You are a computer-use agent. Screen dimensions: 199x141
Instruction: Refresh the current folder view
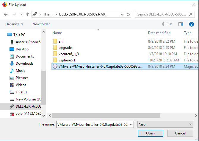tap(128, 14)
